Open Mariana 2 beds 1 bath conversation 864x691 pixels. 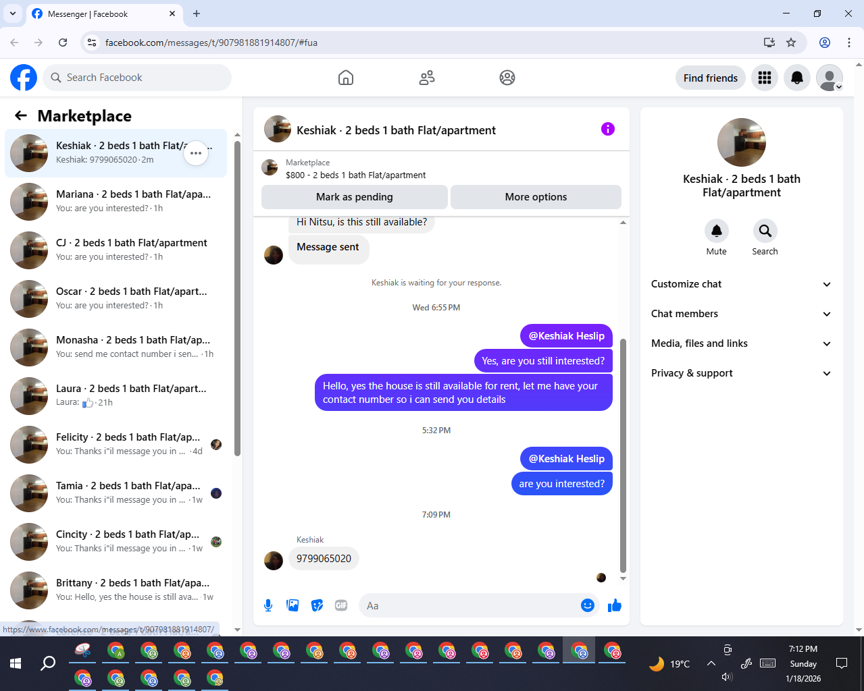pyautogui.click(x=116, y=202)
